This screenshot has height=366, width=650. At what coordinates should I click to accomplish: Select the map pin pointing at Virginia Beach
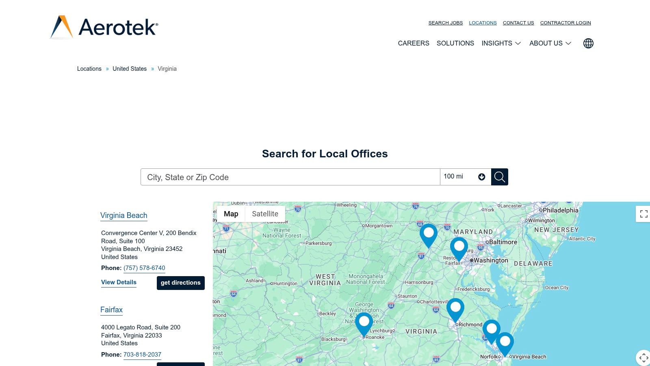505,344
